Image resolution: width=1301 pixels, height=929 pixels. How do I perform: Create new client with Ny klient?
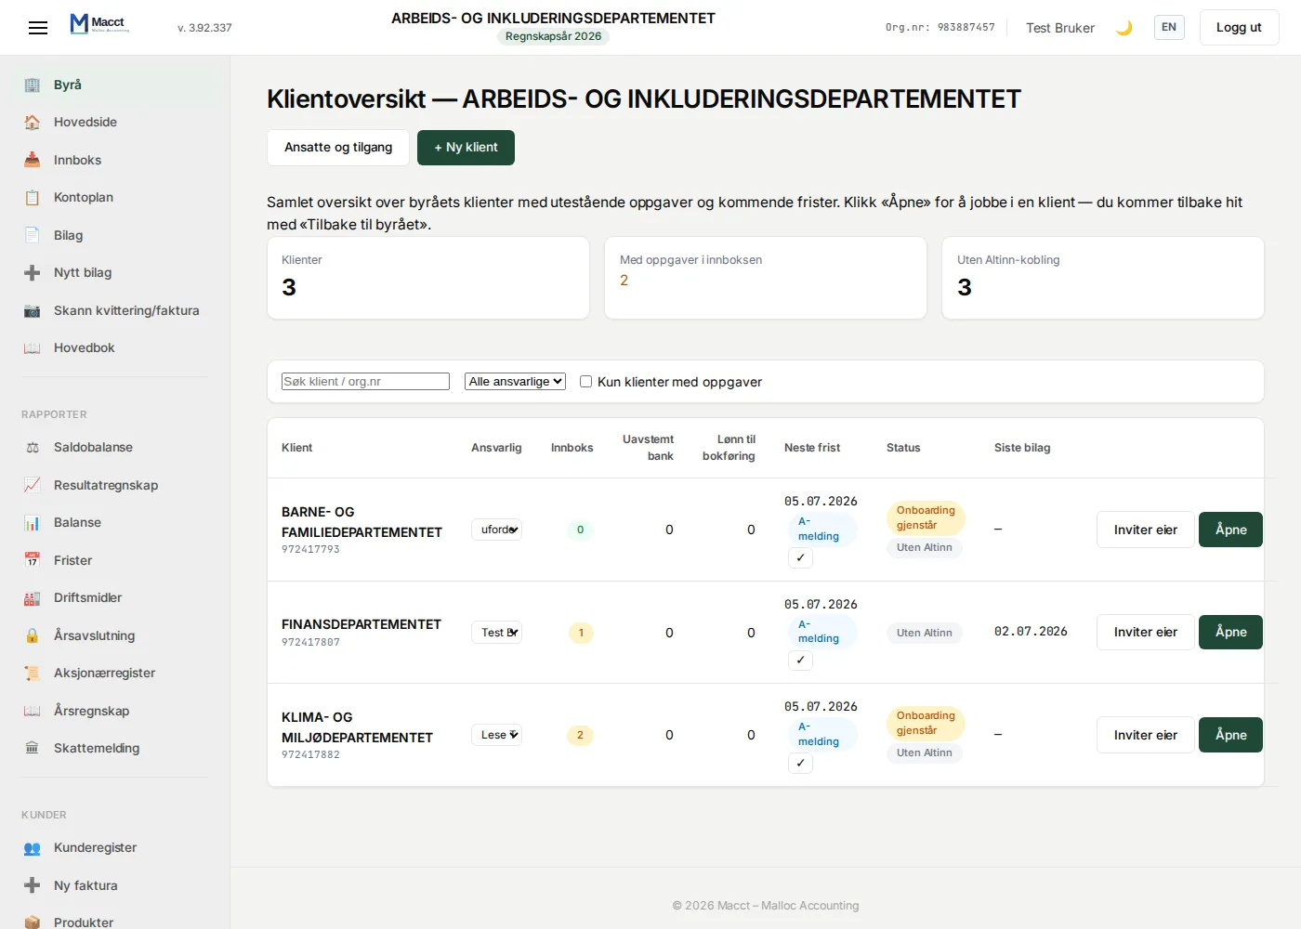point(466,148)
